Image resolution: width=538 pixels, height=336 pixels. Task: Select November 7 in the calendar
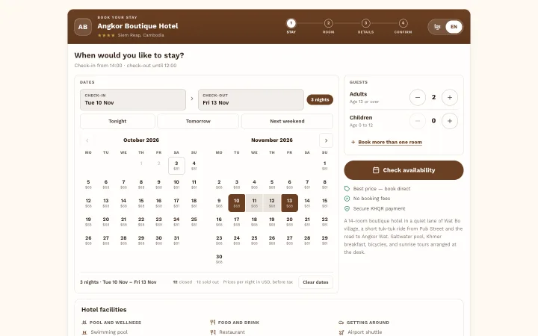pos(307,184)
